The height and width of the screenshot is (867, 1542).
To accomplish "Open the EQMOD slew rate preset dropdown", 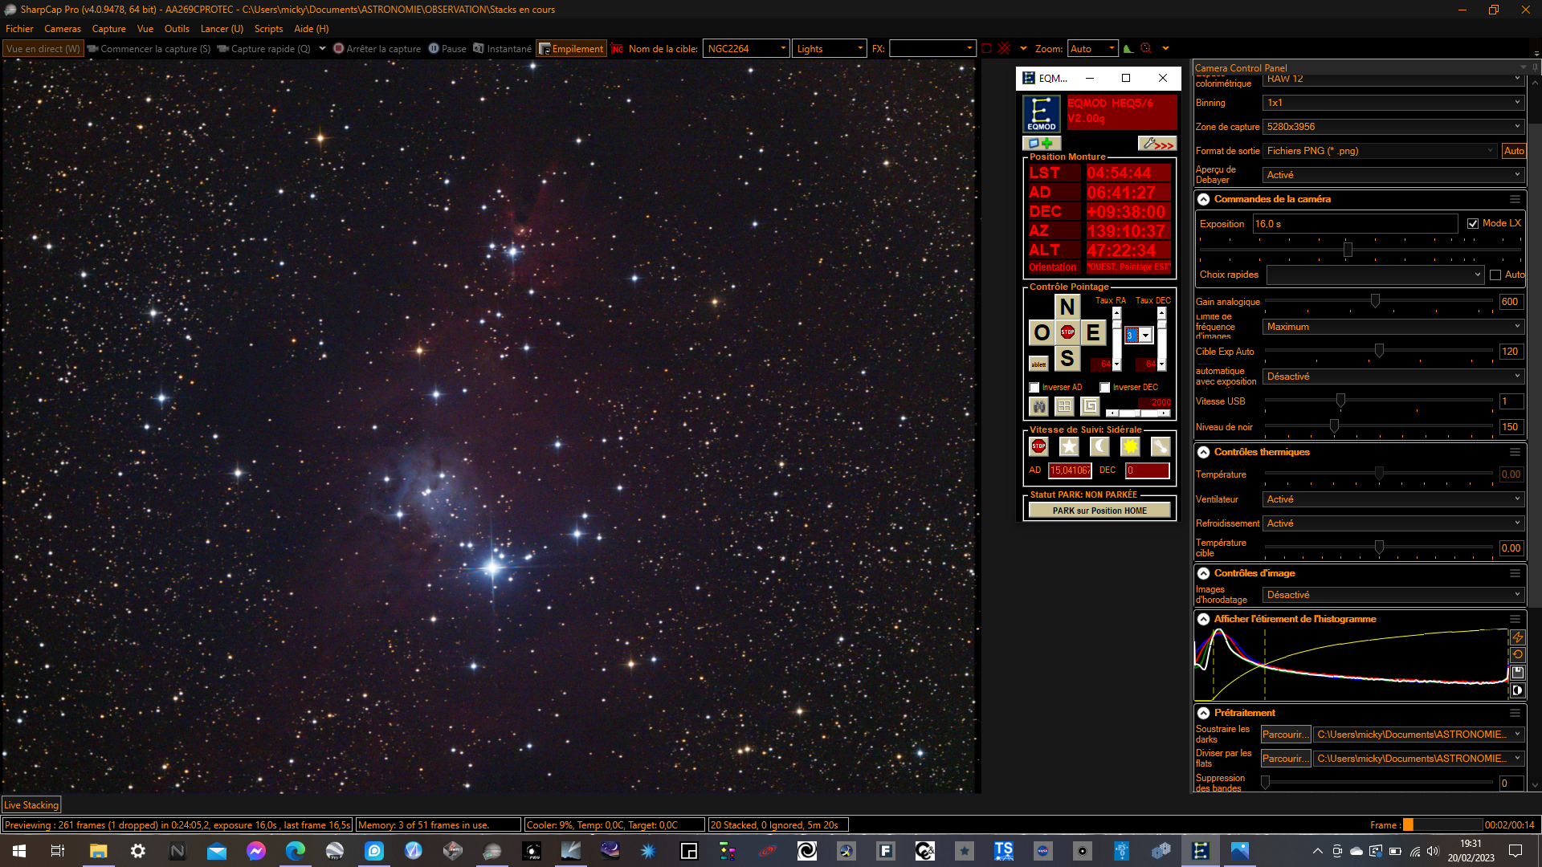I will pyautogui.click(x=1146, y=336).
